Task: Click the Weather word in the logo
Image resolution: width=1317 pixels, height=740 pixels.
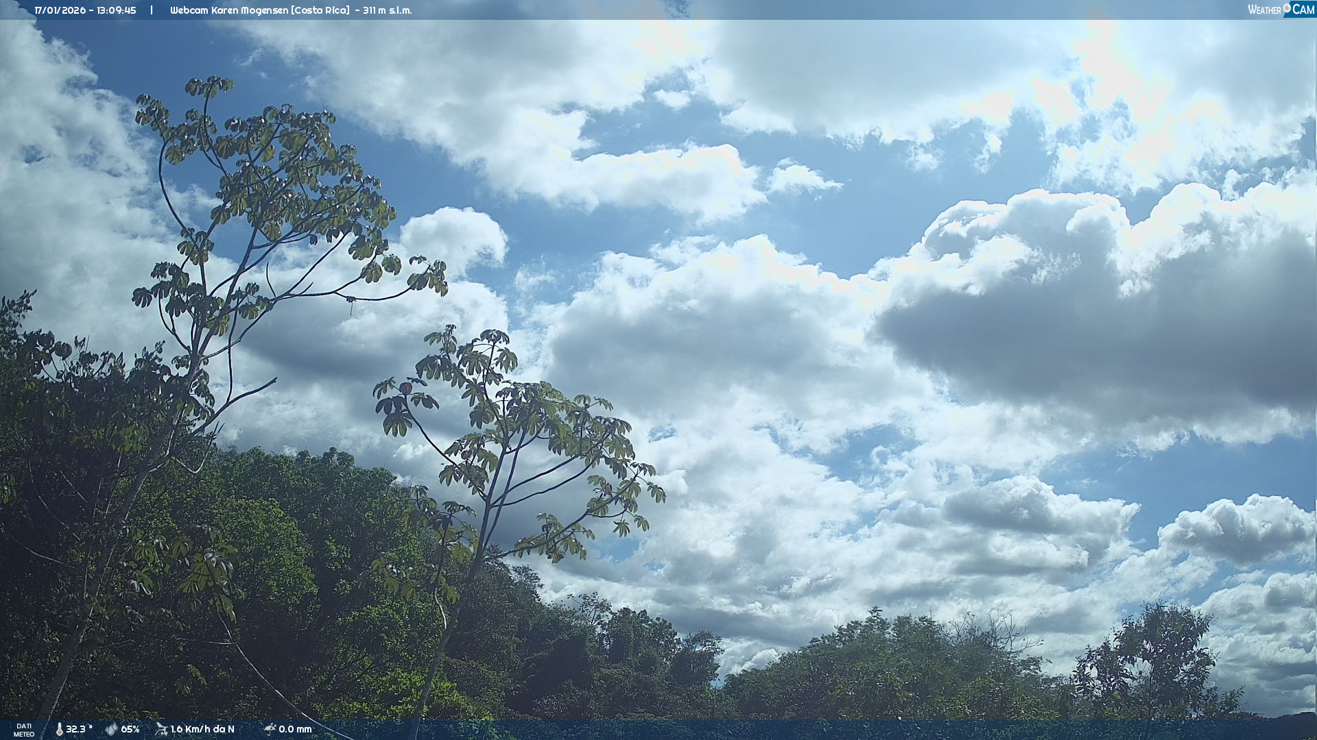Action: point(1264,10)
